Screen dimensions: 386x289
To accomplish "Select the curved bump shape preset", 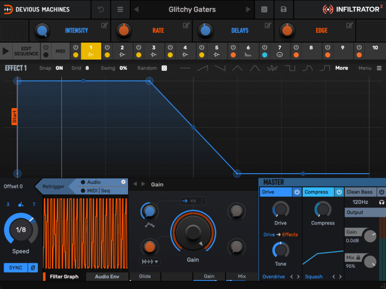I will click(255, 68).
